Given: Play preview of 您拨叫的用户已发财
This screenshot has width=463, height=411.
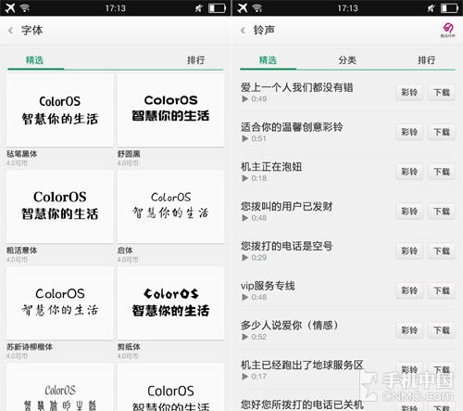Looking at the screenshot, I should [x=245, y=218].
